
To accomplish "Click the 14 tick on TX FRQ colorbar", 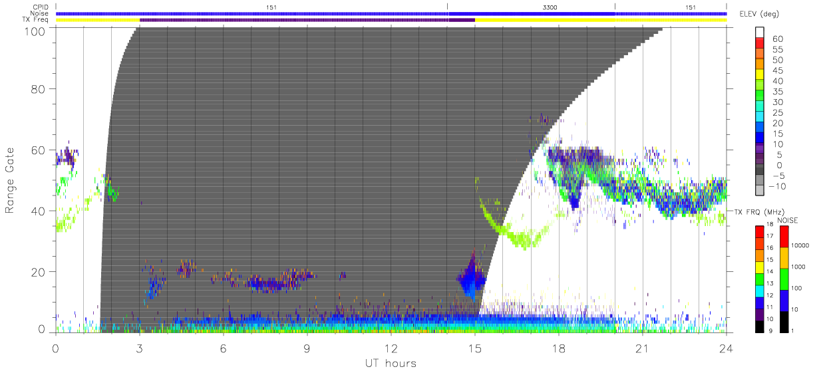I will point(770,272).
